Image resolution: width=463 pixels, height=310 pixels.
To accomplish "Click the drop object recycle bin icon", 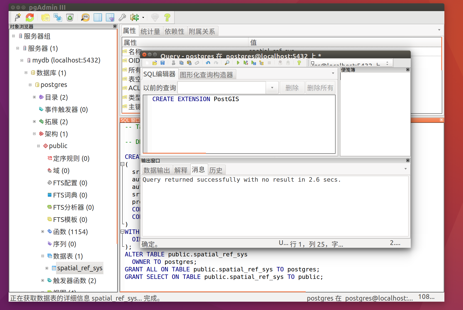I will 70,17.
